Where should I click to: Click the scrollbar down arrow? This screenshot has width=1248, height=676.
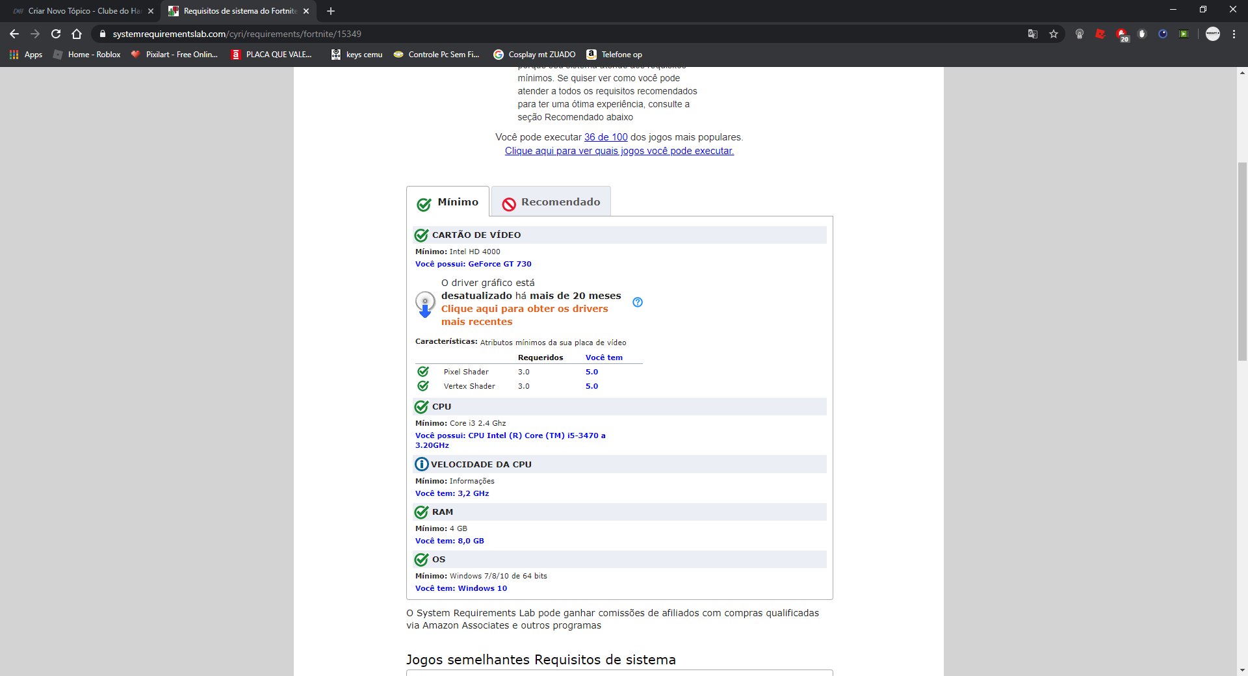[1242, 670]
